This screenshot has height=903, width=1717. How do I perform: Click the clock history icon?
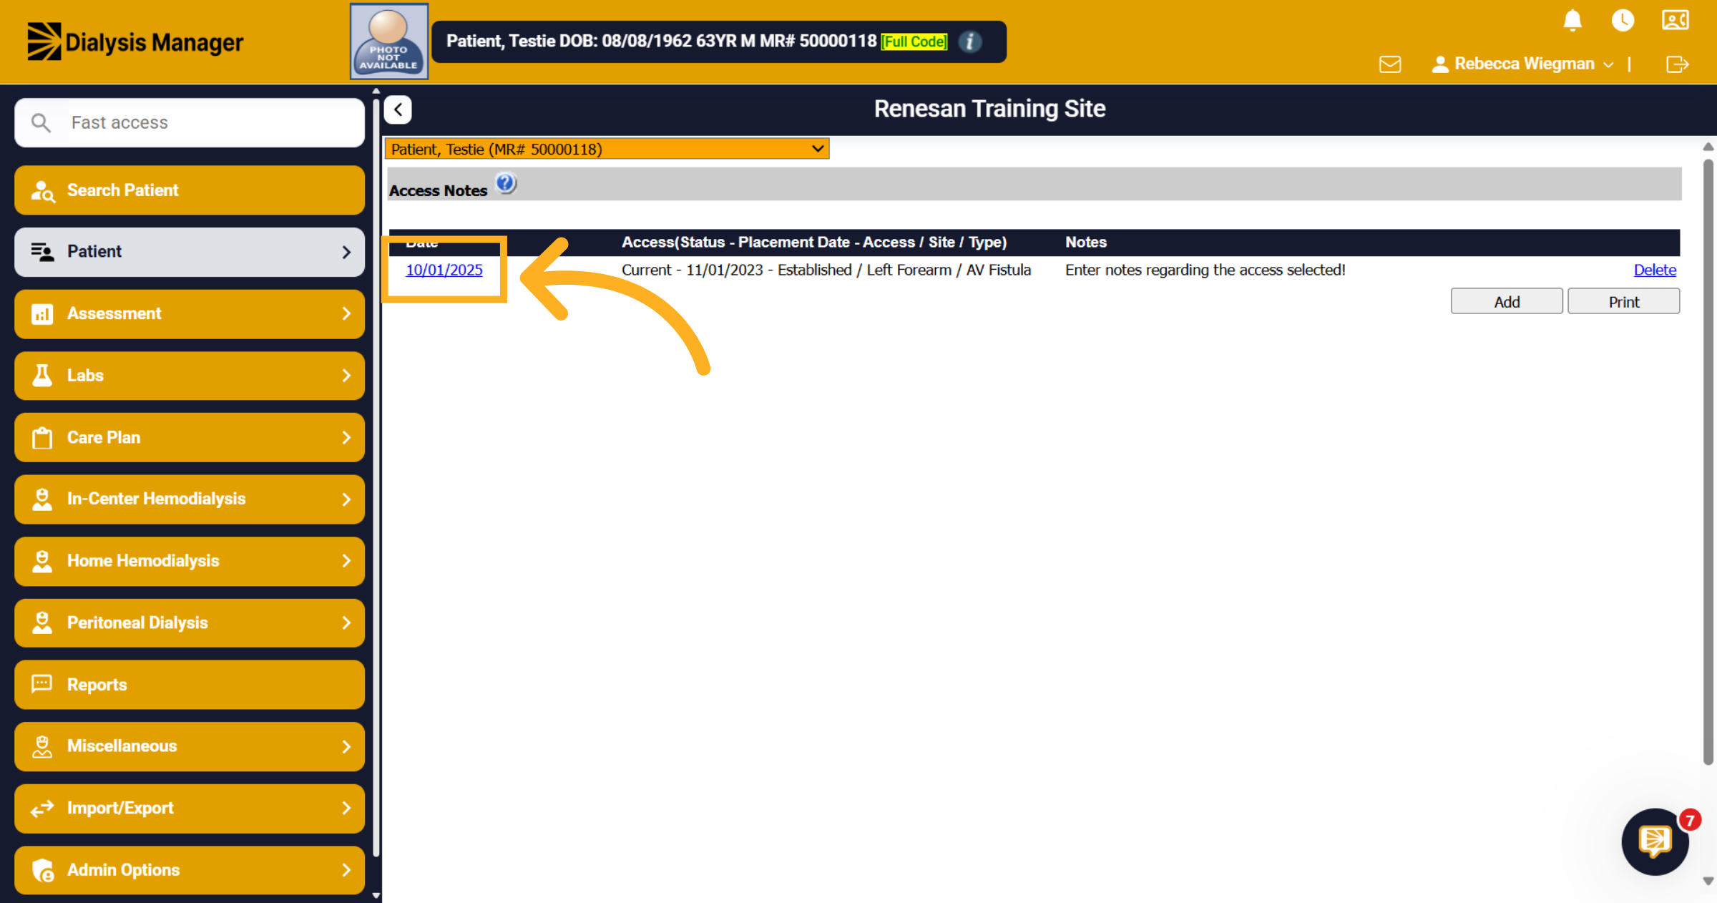pyautogui.click(x=1623, y=20)
